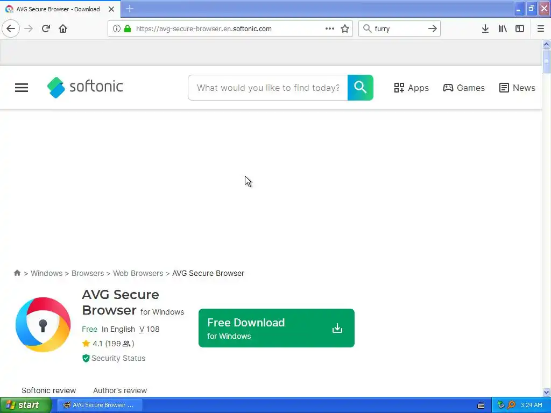Click the vertical scrollbar thumb
The width and height of the screenshot is (551, 413).
point(546,61)
